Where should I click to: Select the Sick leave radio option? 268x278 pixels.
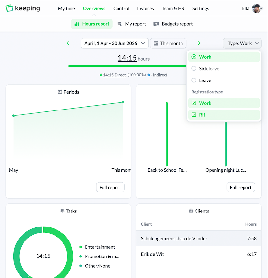coord(194,69)
